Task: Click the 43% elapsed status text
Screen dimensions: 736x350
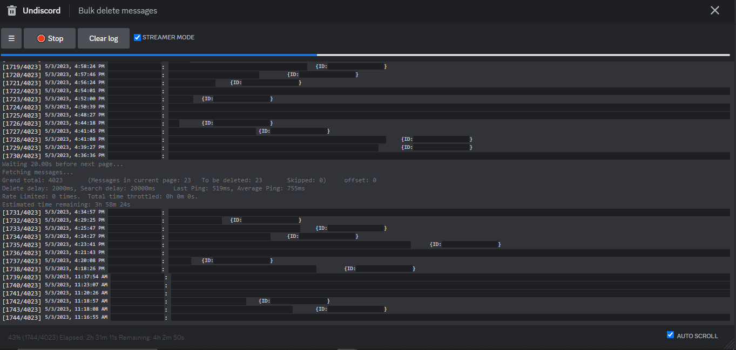Action: 96,338
